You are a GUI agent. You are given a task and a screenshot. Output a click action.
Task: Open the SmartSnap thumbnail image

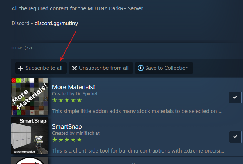click(x=30, y=136)
